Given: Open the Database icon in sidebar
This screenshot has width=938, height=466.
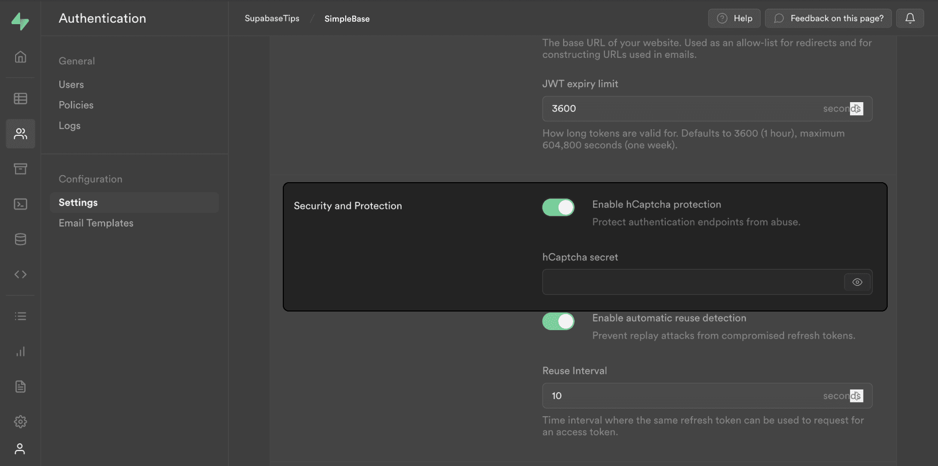Looking at the screenshot, I should (x=20, y=239).
